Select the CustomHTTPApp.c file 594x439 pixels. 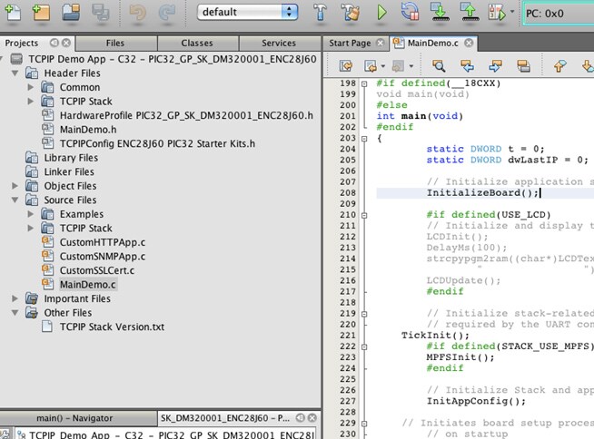pos(103,242)
